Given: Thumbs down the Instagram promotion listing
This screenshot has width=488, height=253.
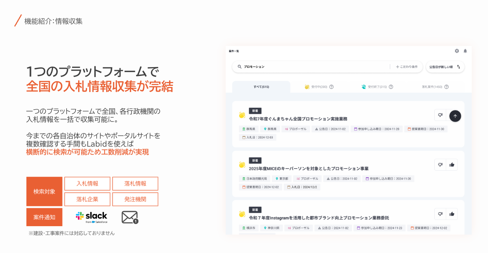Looking at the screenshot, I should tap(440, 214).
